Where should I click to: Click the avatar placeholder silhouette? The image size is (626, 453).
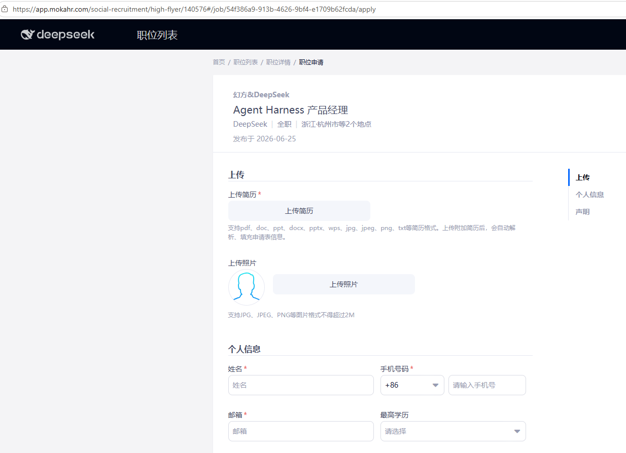[247, 287]
